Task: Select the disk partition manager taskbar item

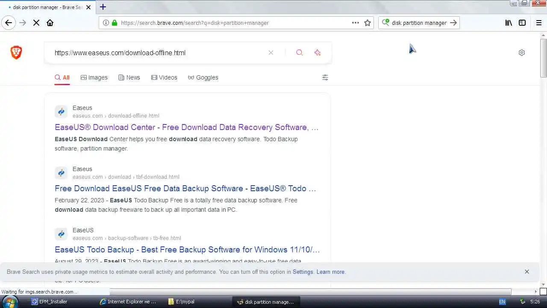Action: [265, 302]
